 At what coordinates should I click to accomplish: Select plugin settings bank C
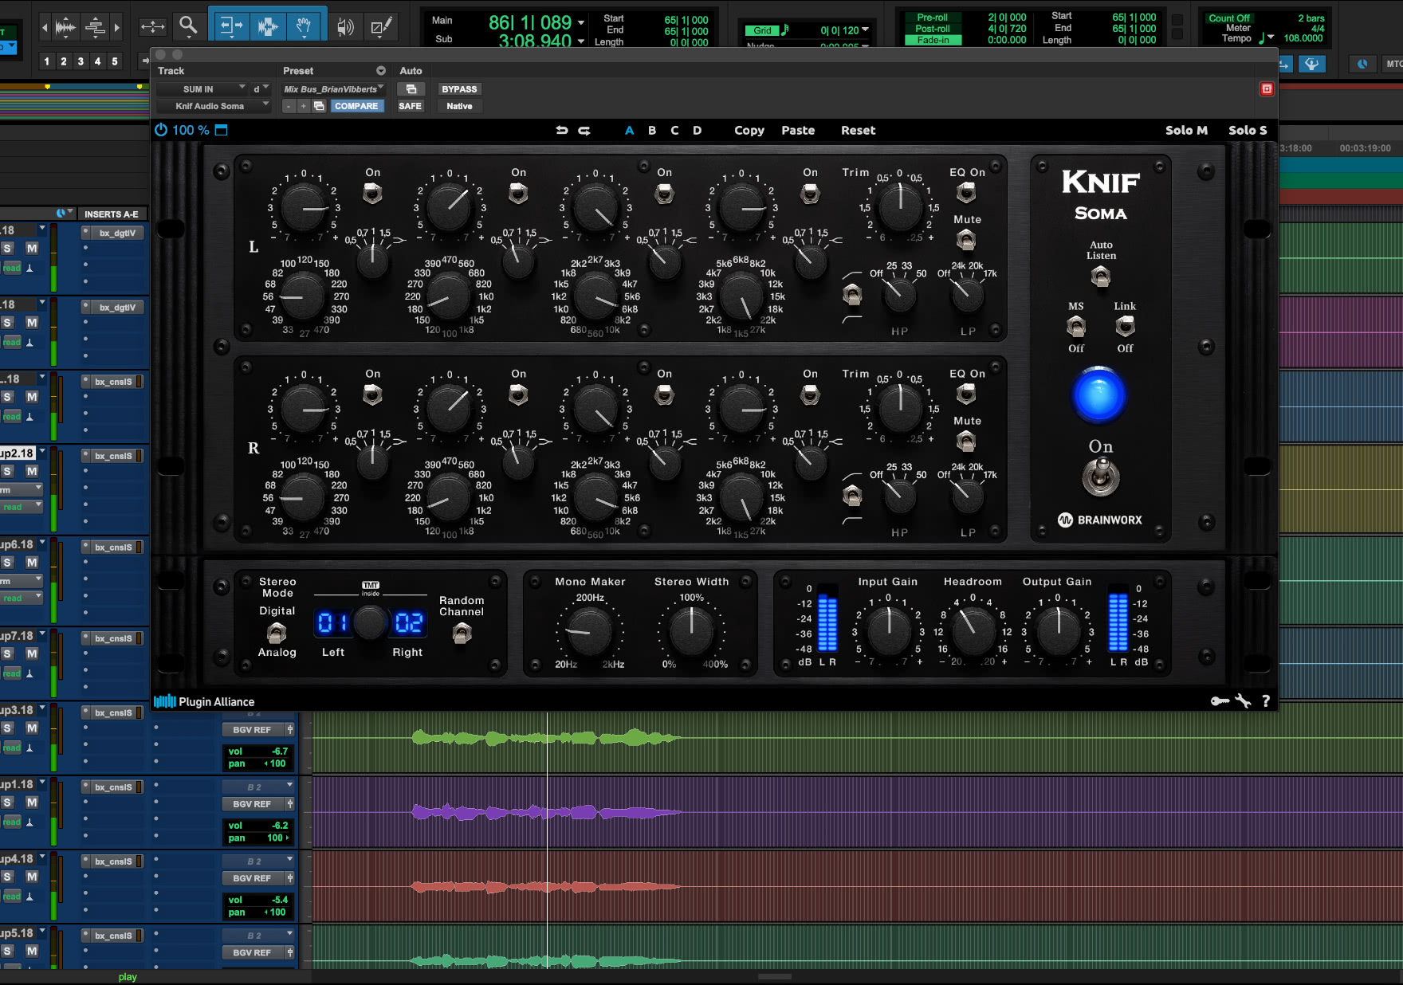click(674, 130)
